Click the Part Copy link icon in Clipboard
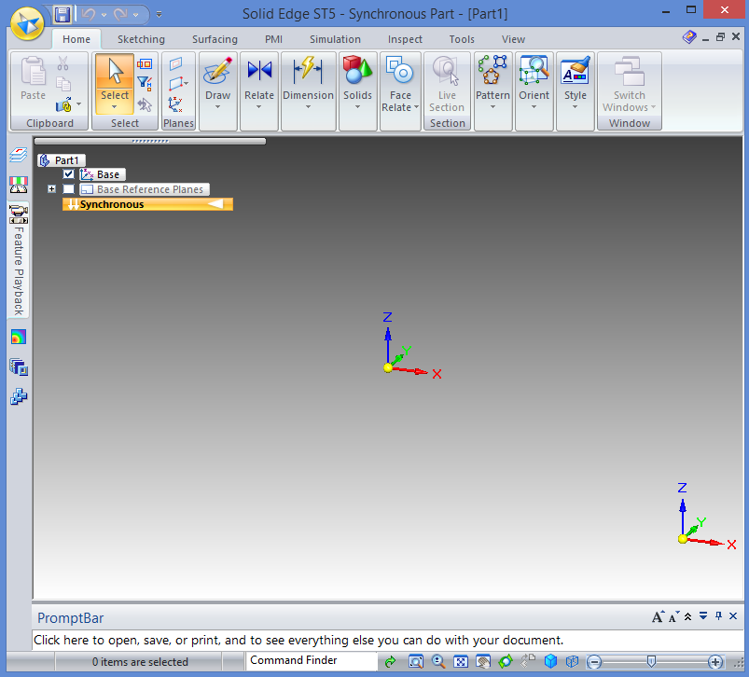The image size is (749, 677). point(63,104)
